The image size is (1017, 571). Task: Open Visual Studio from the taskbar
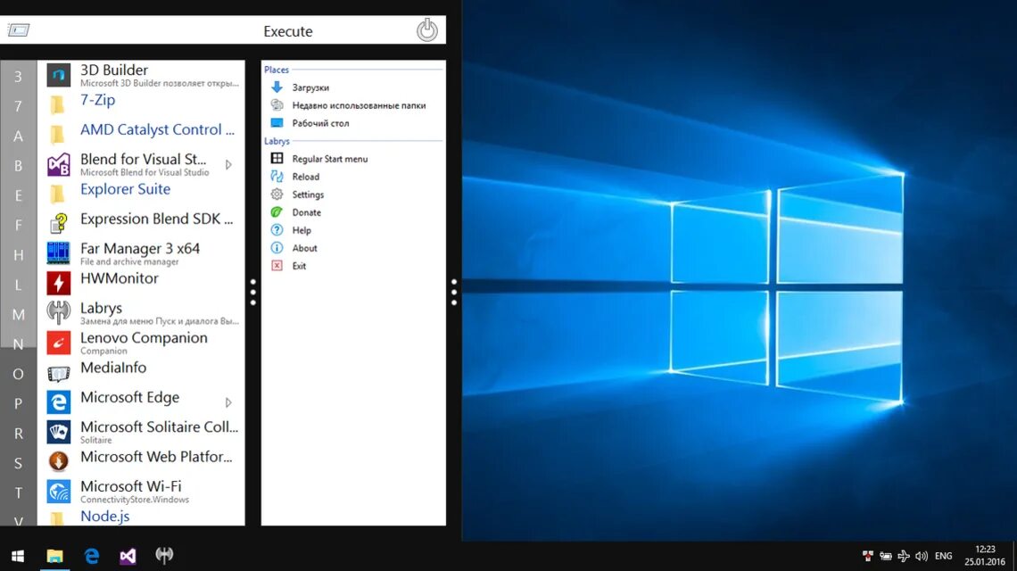[x=128, y=556]
